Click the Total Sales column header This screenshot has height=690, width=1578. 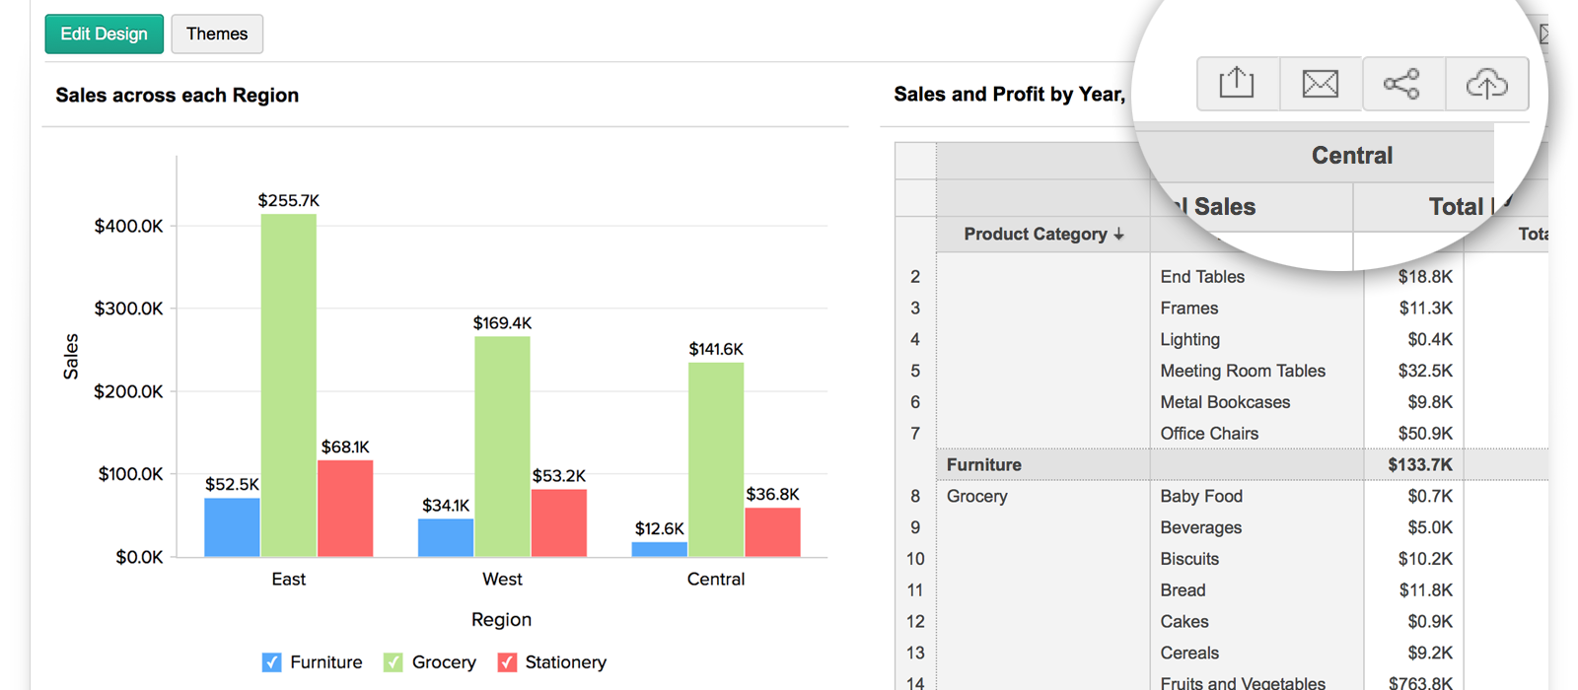point(1223,206)
